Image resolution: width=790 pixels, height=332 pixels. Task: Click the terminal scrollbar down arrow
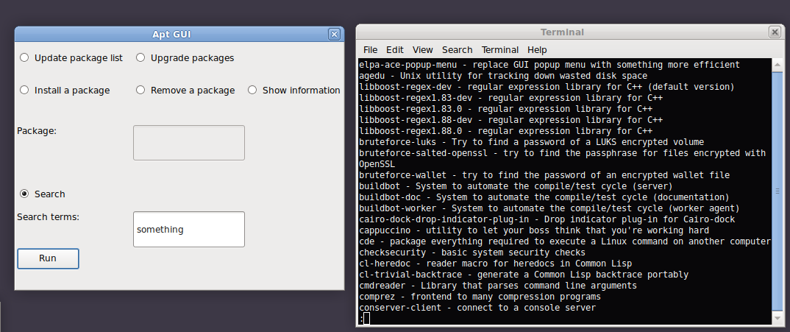(777, 317)
